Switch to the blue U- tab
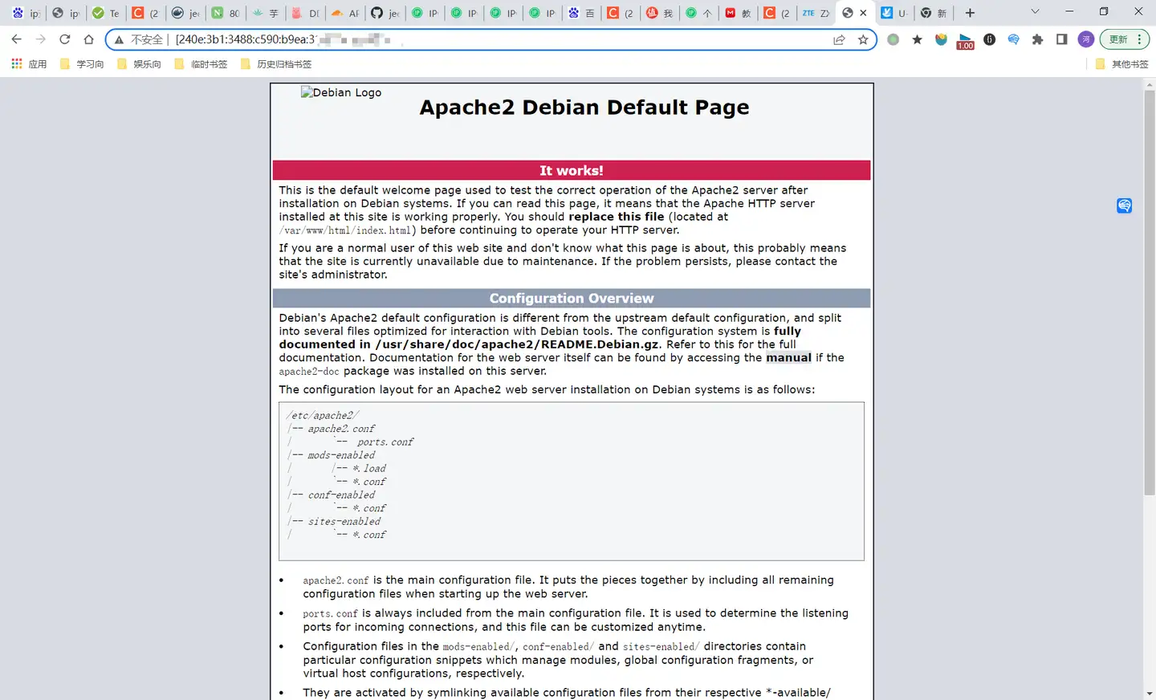The image size is (1156, 700). 894,13
